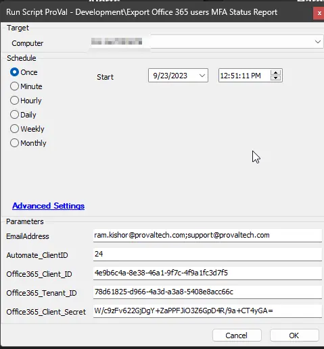Confirm the script with OK button
Screen dimensions: 324x349
click(294, 335)
